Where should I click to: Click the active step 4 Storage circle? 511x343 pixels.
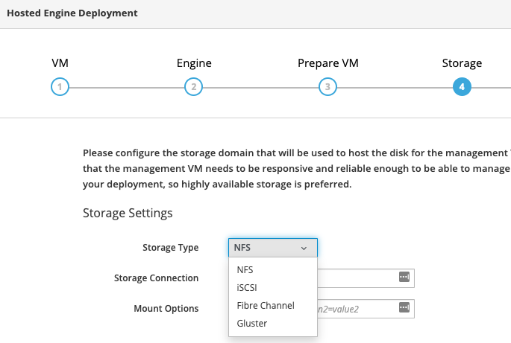pyautogui.click(x=462, y=87)
